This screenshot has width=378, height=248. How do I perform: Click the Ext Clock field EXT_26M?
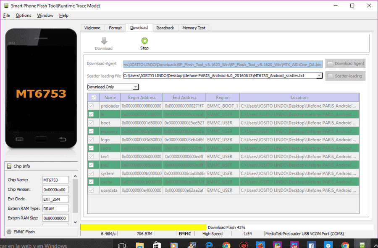pos(55,199)
